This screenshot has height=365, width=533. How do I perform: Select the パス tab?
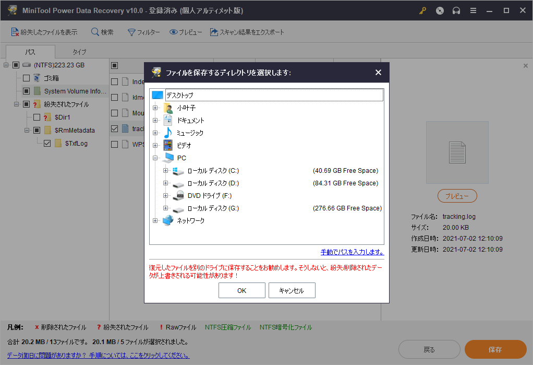30,52
